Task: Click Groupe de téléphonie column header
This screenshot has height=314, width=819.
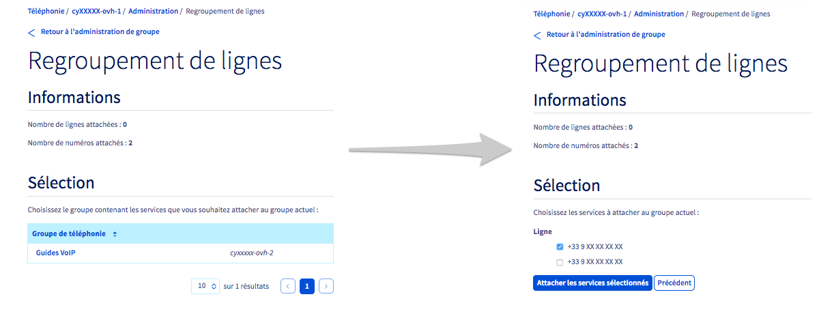Action: point(69,233)
